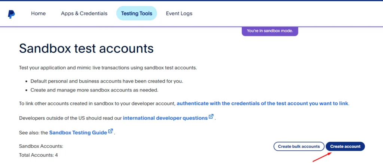
Task: Click the Create account button
Action: (345, 147)
